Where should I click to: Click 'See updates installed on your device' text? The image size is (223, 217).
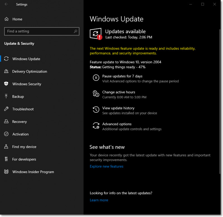130,113
